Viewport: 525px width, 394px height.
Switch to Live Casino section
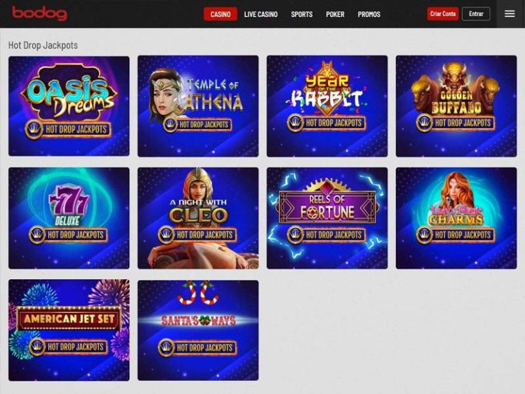coord(261,14)
